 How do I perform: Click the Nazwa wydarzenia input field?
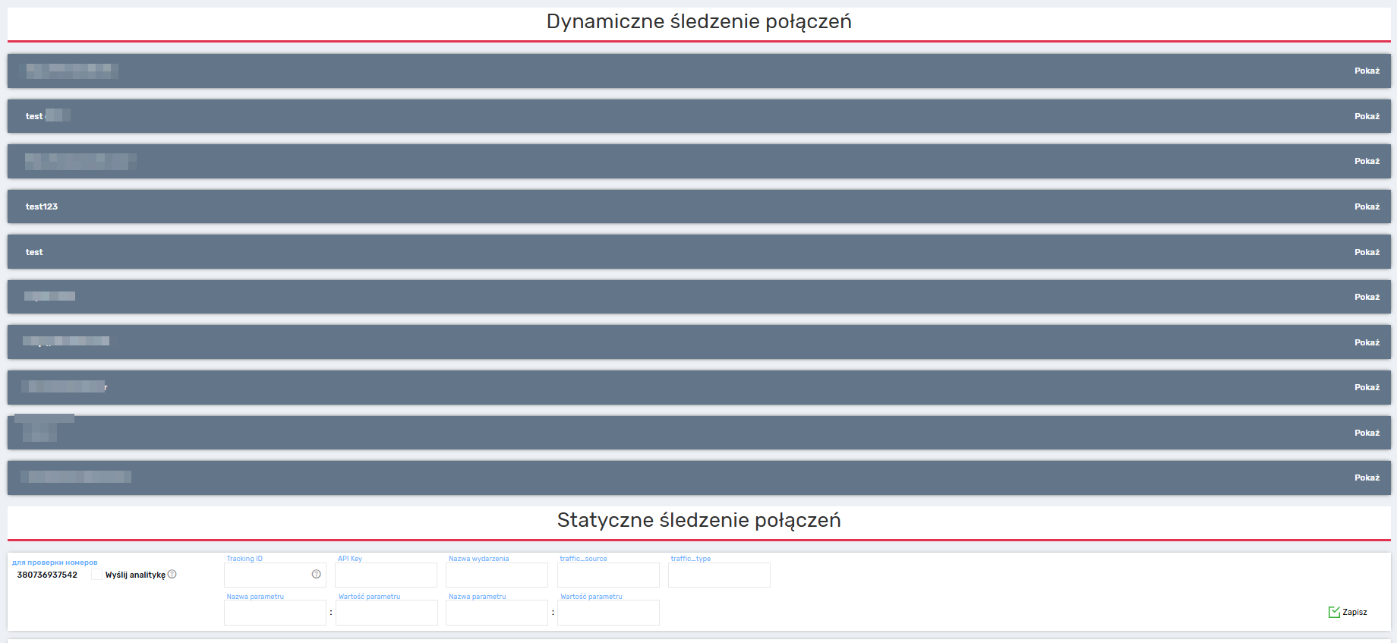(x=497, y=575)
